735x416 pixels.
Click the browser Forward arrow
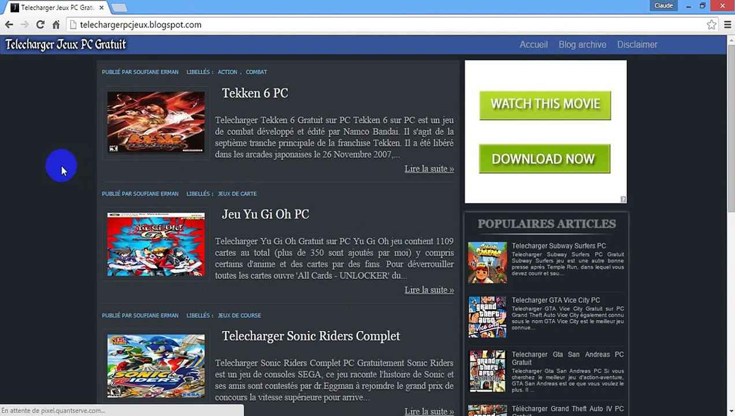[x=24, y=25]
